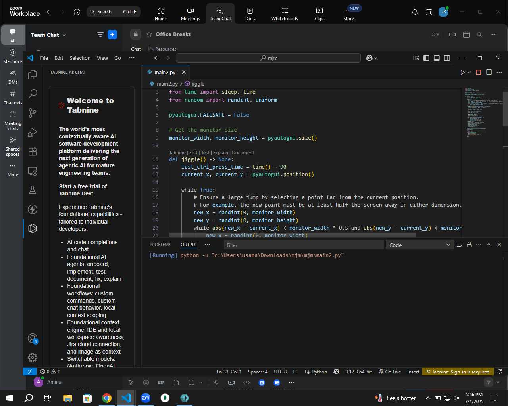Open Chrome from the taskbar
Image resolution: width=508 pixels, height=406 pixels.
click(x=107, y=398)
